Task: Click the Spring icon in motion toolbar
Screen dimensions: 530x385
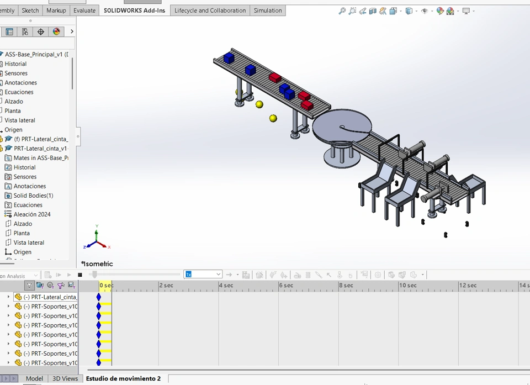Action: pos(308,275)
